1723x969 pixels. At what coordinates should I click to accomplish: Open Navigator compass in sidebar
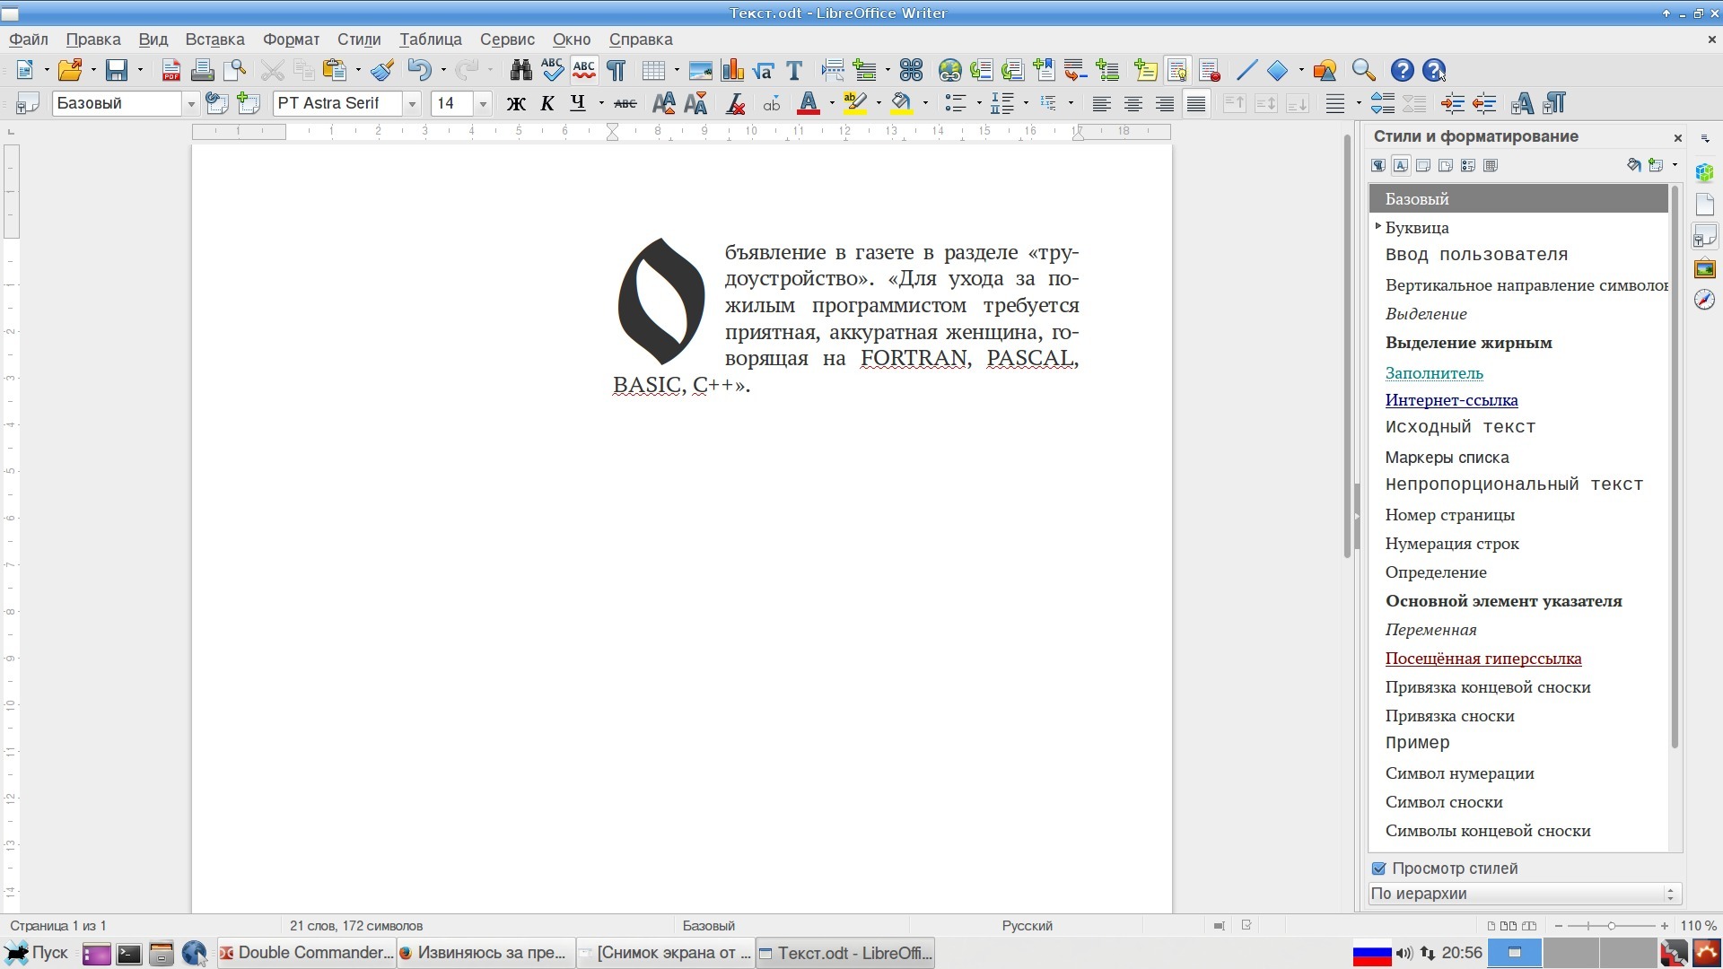[x=1705, y=300]
